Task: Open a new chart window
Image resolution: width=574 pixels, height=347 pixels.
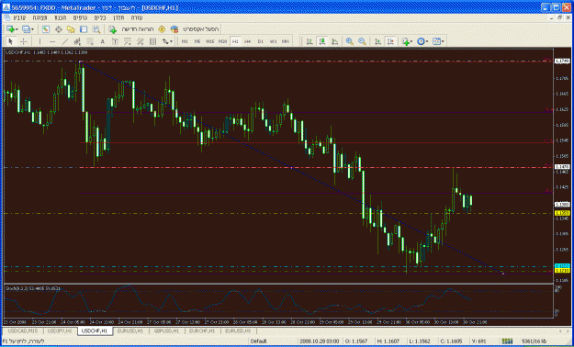Action: click(x=10, y=29)
